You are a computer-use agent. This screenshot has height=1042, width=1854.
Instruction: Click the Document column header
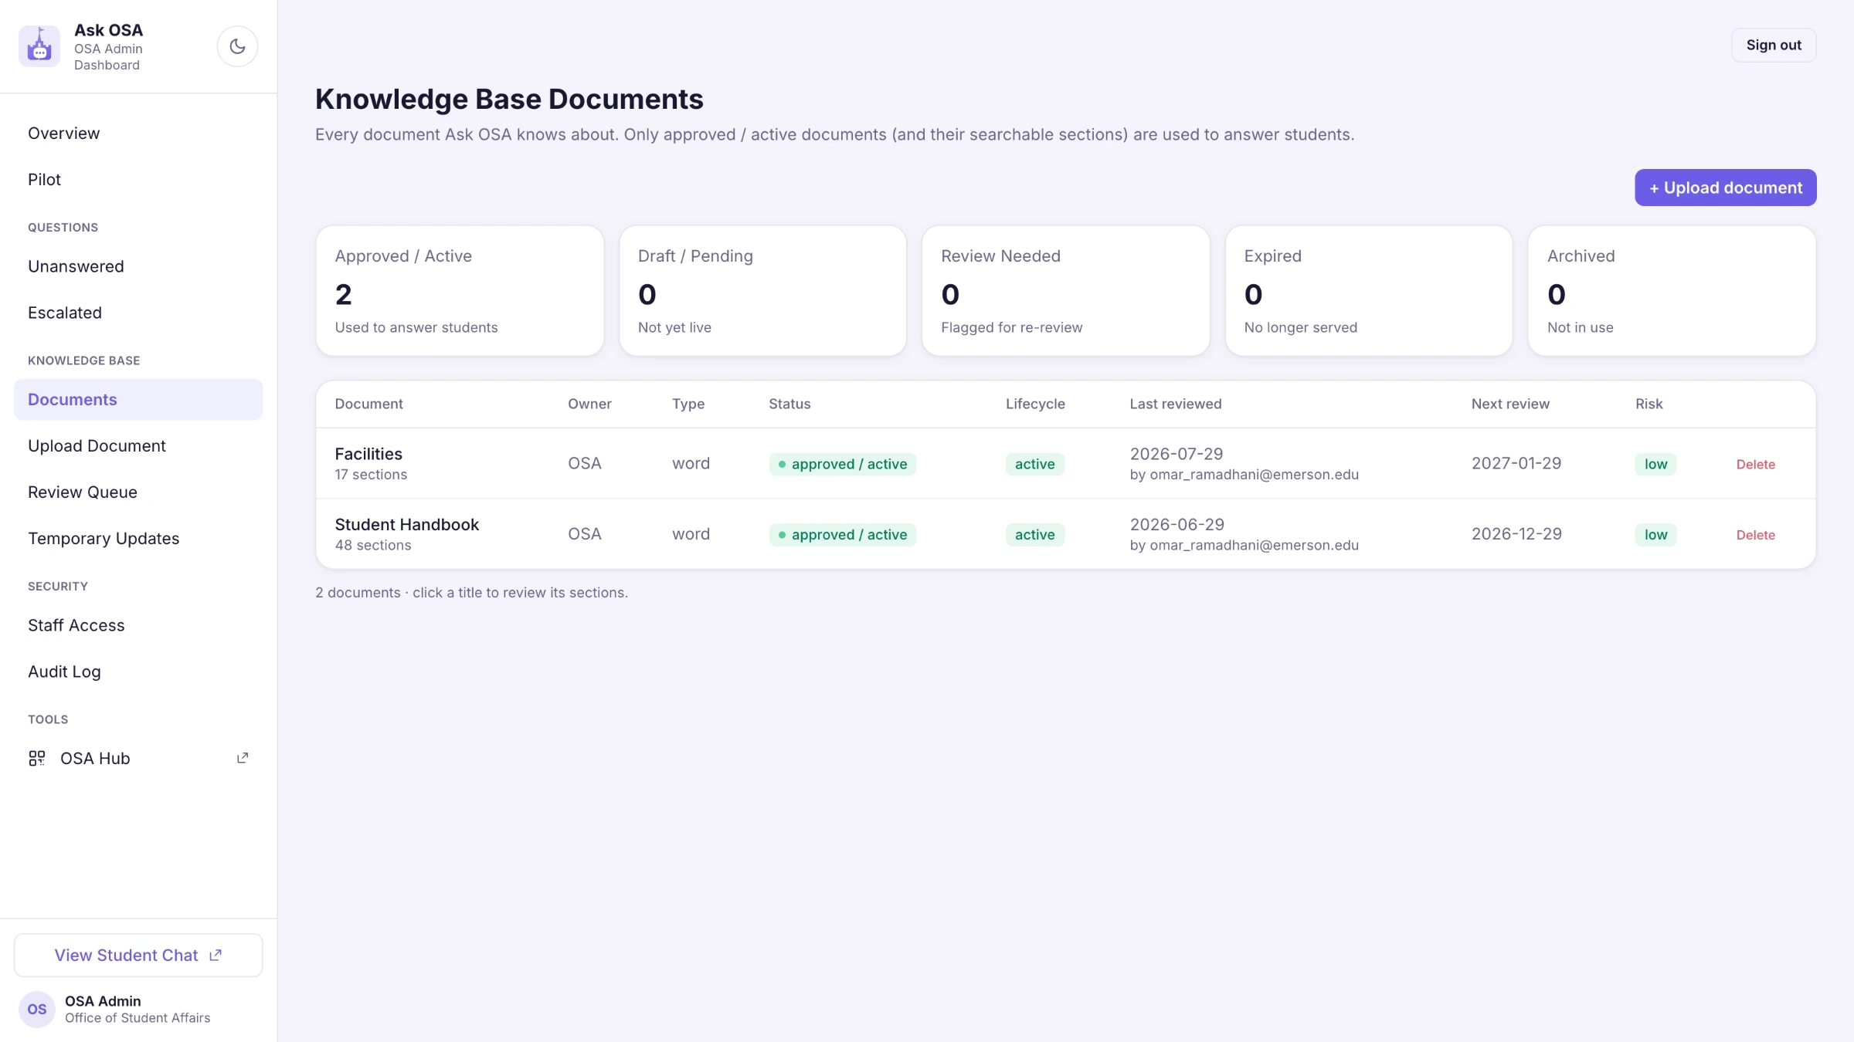(x=368, y=404)
